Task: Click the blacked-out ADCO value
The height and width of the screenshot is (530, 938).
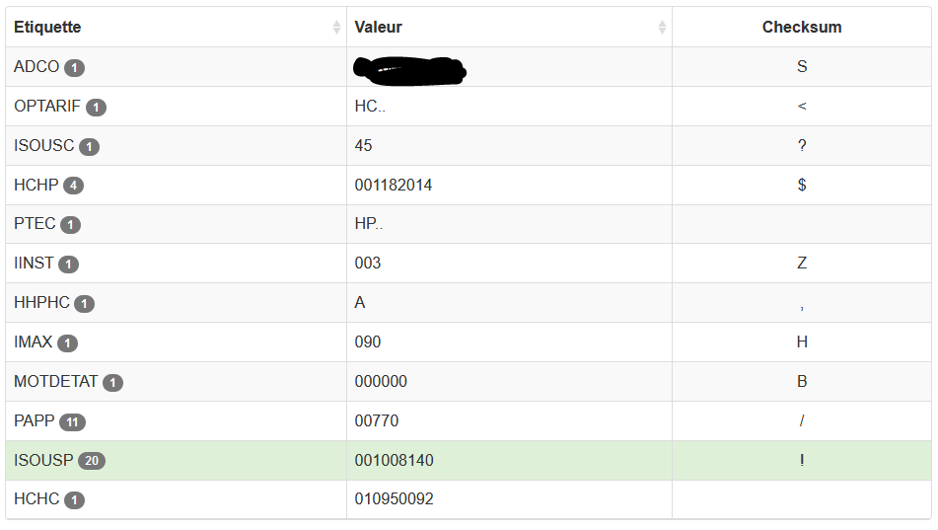Action: (409, 70)
